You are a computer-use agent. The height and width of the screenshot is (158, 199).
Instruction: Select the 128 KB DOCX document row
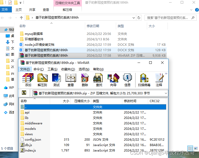click(93, 50)
